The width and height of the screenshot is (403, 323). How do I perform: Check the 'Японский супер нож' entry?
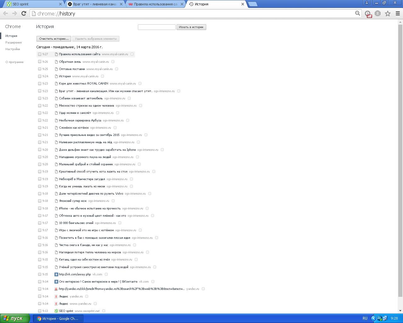coord(40,201)
